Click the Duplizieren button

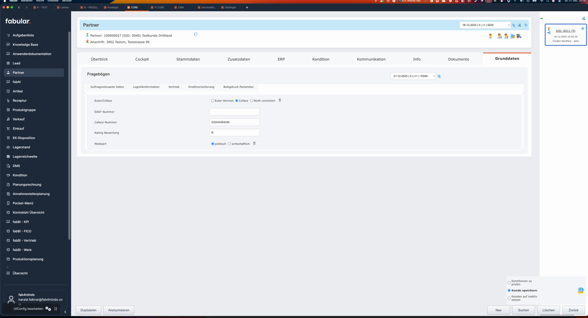[x=88, y=310]
